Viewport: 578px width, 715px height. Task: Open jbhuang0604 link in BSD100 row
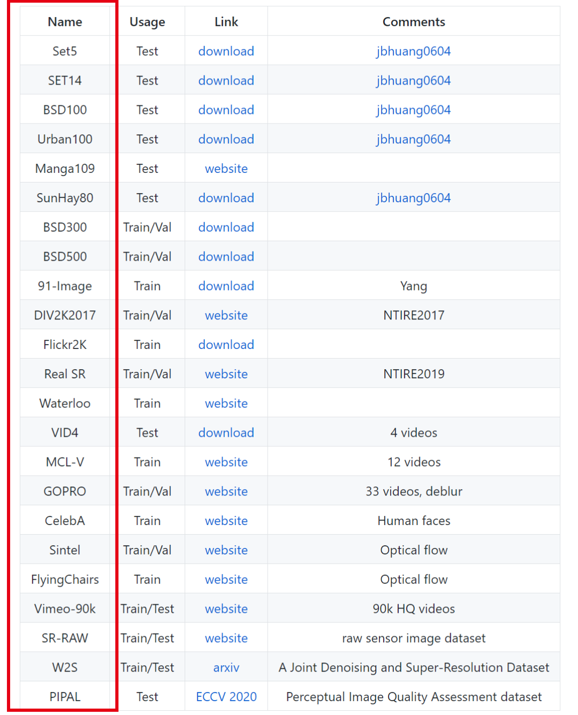pos(413,110)
